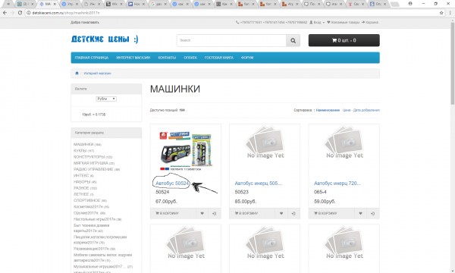
Task: Click the bus toy product thumbnail
Action: [x=186, y=151]
